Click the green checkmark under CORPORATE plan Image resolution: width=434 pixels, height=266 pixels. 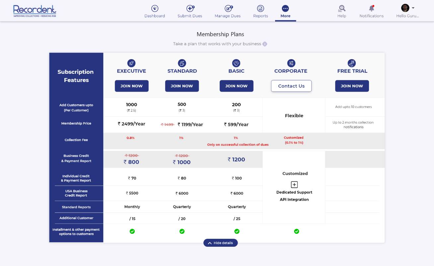[x=297, y=231]
